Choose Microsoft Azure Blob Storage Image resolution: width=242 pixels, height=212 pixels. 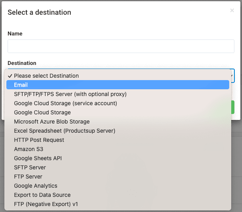click(52, 122)
